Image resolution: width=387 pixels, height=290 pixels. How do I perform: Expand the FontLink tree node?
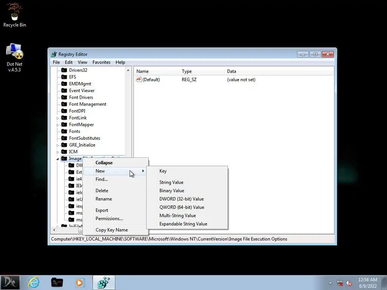tap(57, 118)
